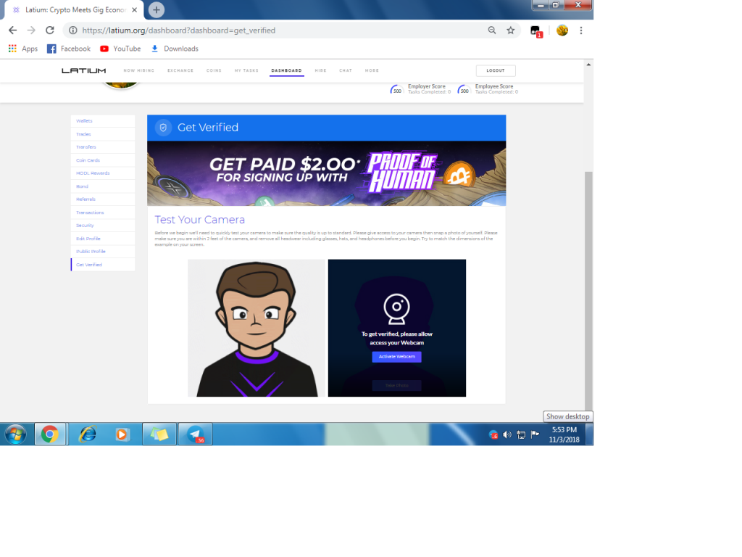Click the Proof of Human promo banner
This screenshot has width=742, height=557.
click(326, 173)
